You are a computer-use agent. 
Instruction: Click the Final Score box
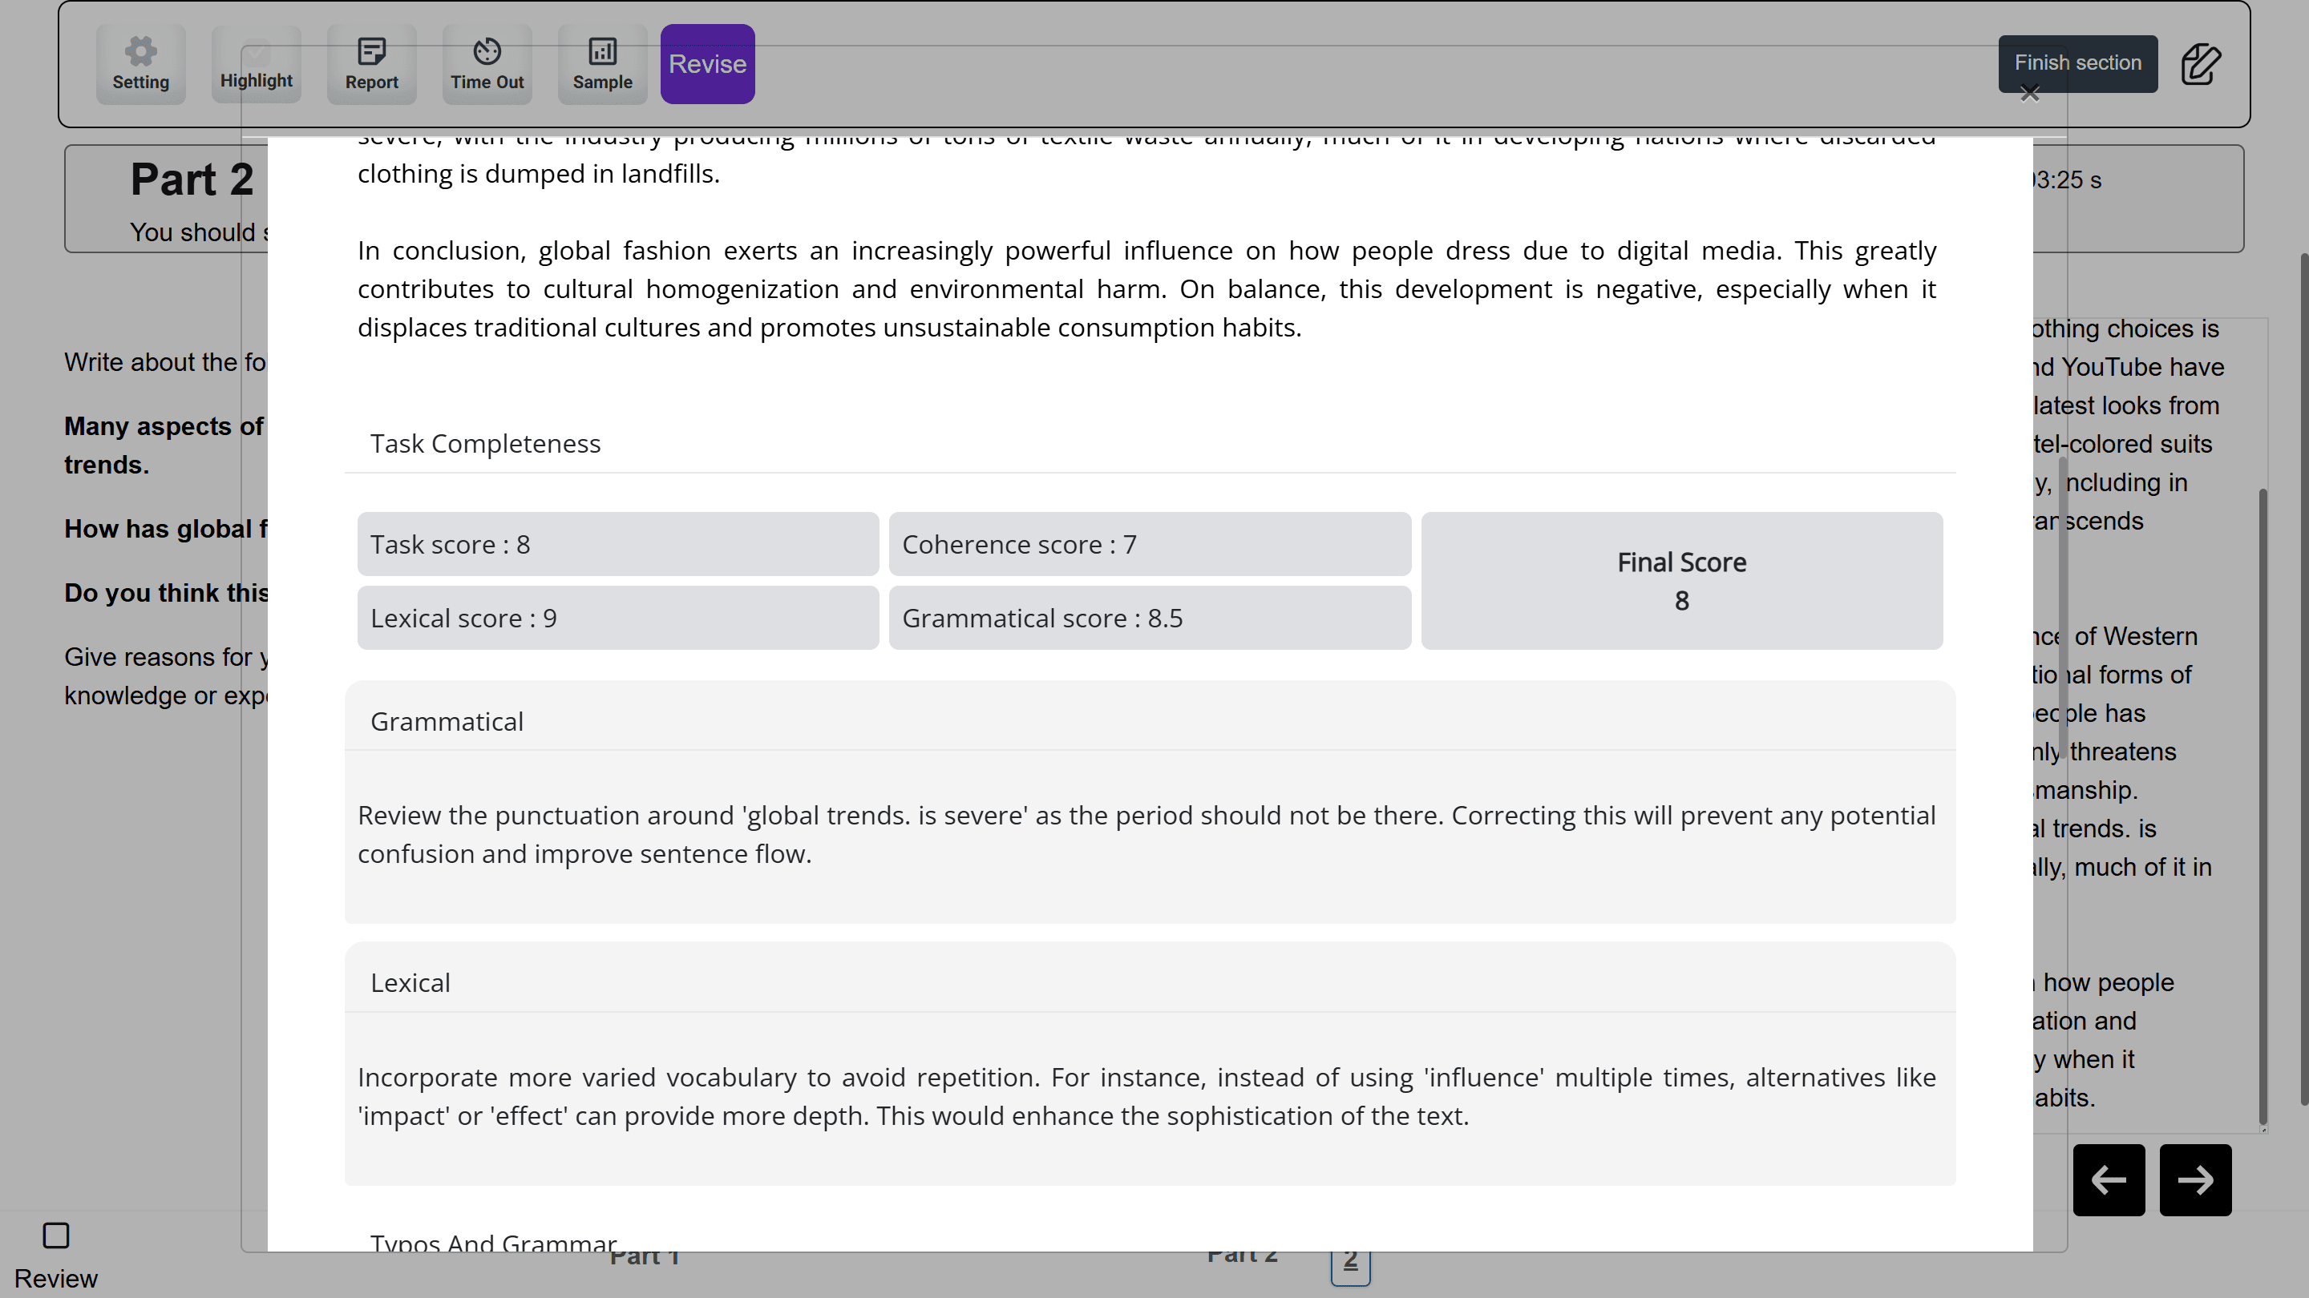tap(1680, 580)
